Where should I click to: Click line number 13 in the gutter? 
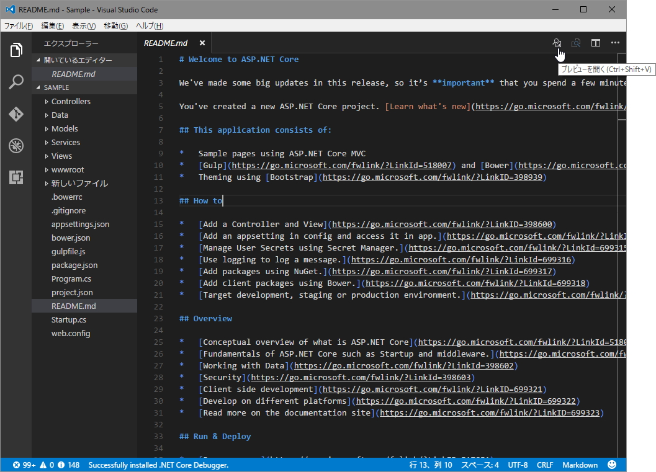pos(158,201)
